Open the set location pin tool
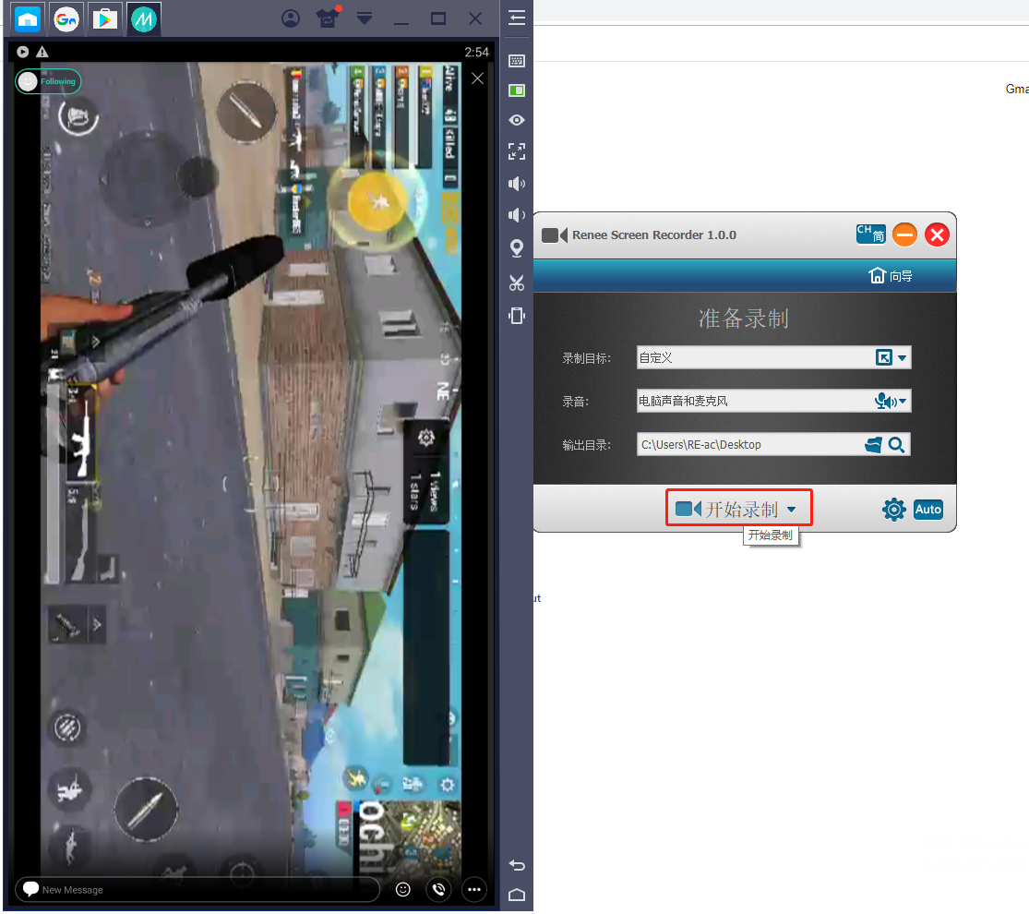This screenshot has height=914, width=1029. coord(517,248)
